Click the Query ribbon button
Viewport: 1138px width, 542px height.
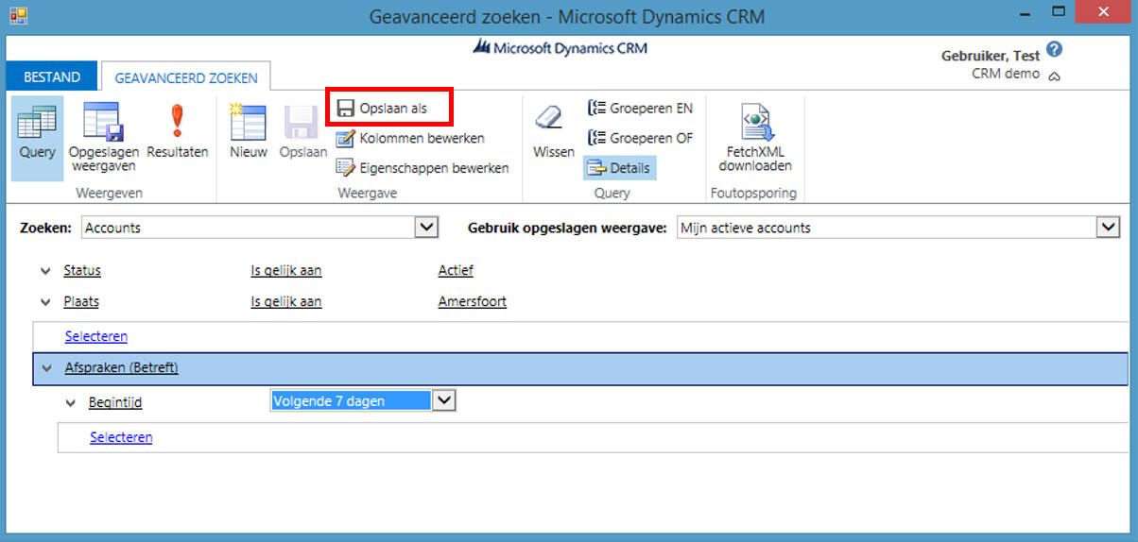(x=37, y=138)
